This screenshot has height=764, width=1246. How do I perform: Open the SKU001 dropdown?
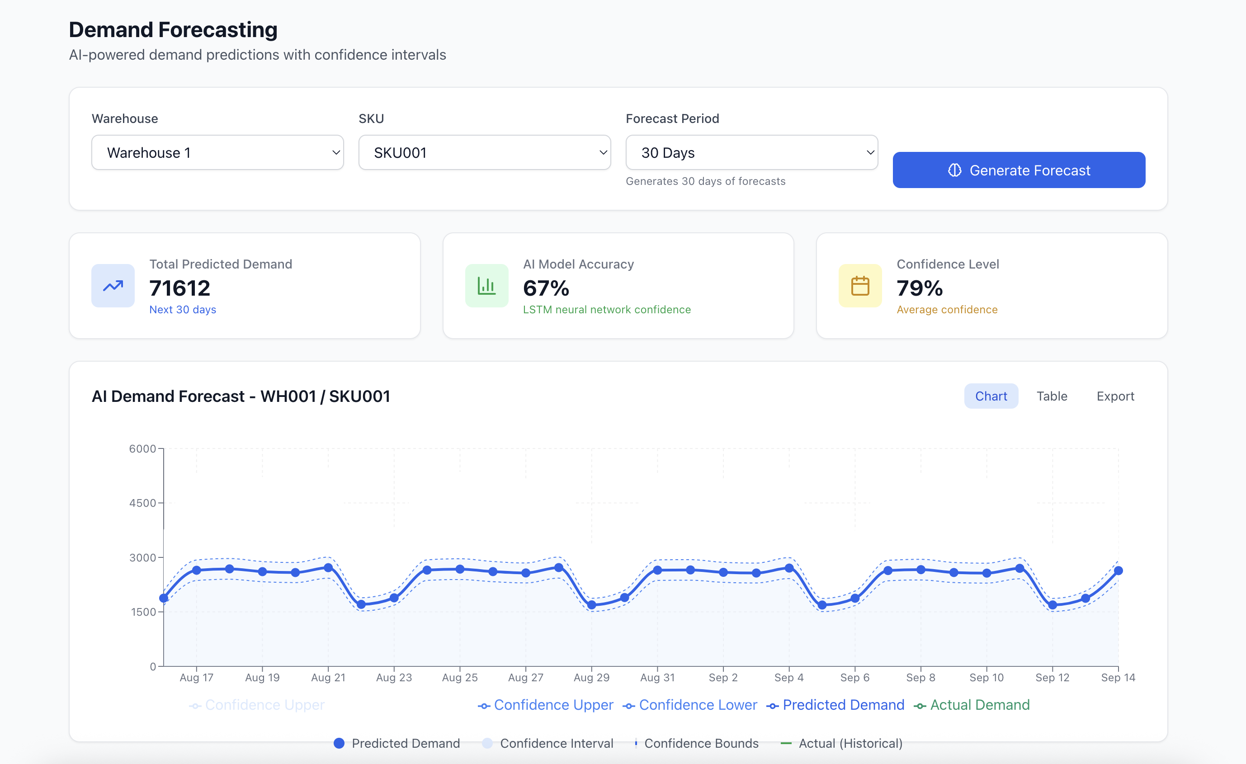[x=485, y=152]
